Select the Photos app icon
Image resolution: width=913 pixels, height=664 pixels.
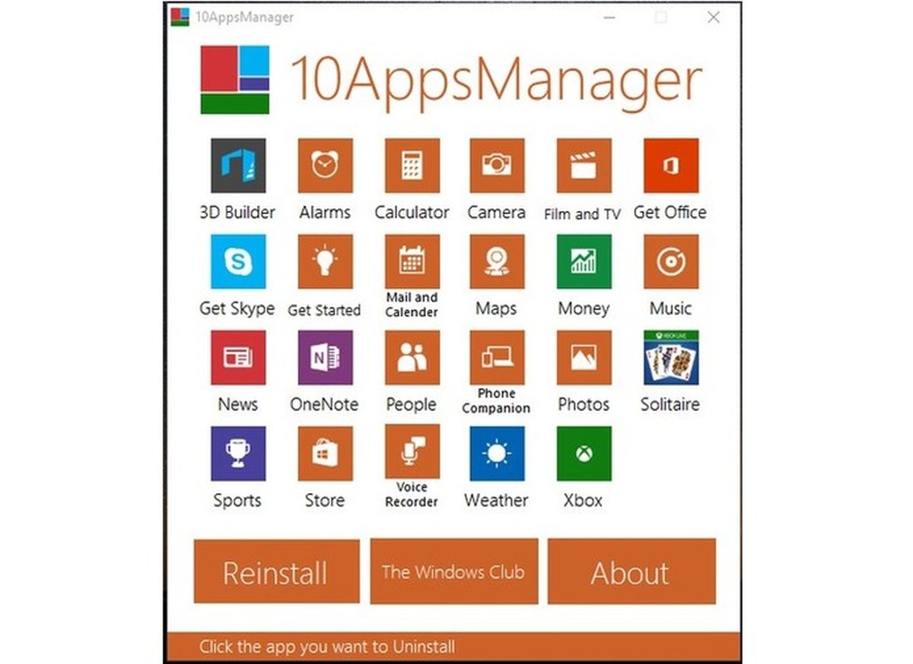pyautogui.click(x=584, y=357)
